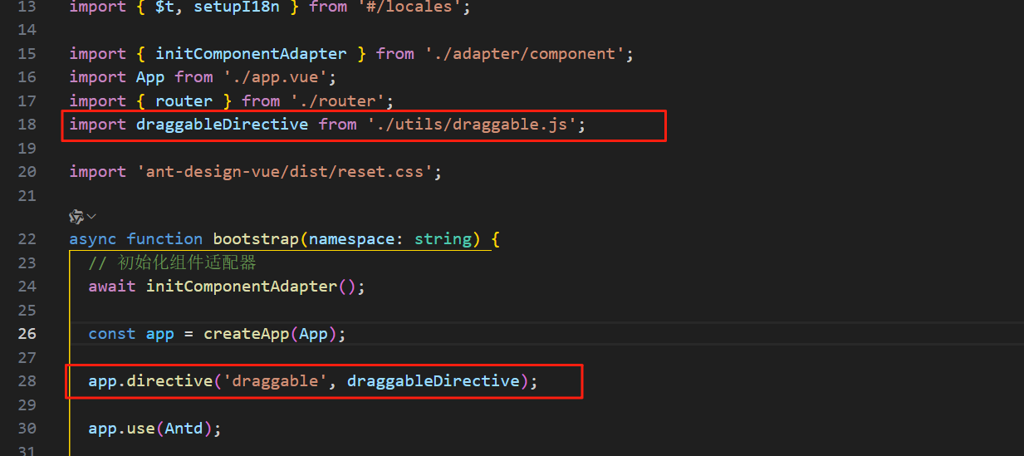Viewport: 1024px width, 456px height.
Task: Click line number 26 in the gutter
Action: 27,334
